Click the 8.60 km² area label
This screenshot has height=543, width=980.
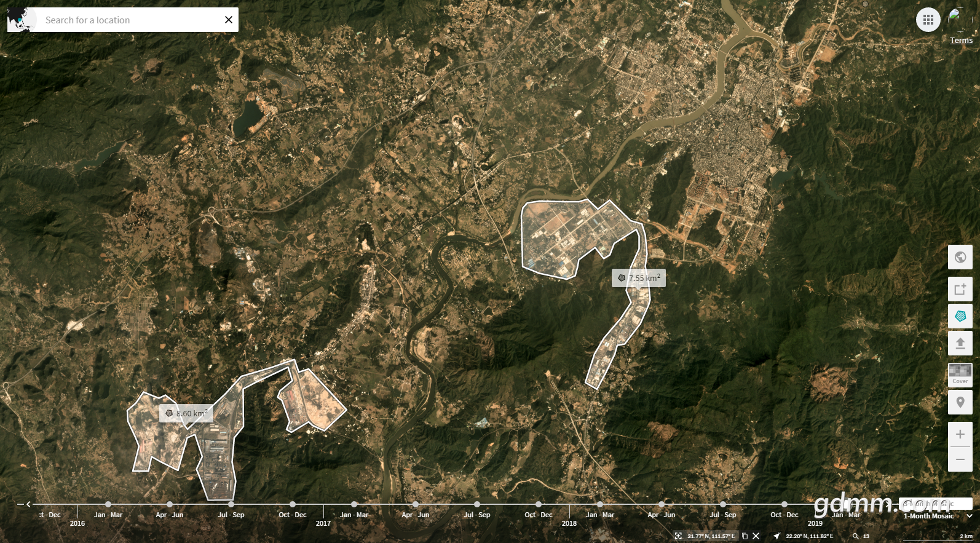tap(187, 413)
